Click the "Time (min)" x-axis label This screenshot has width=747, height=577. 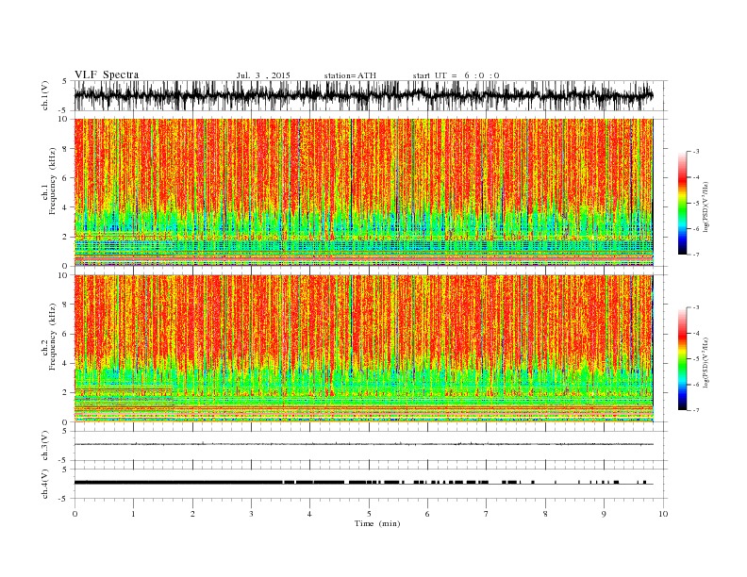[377, 523]
